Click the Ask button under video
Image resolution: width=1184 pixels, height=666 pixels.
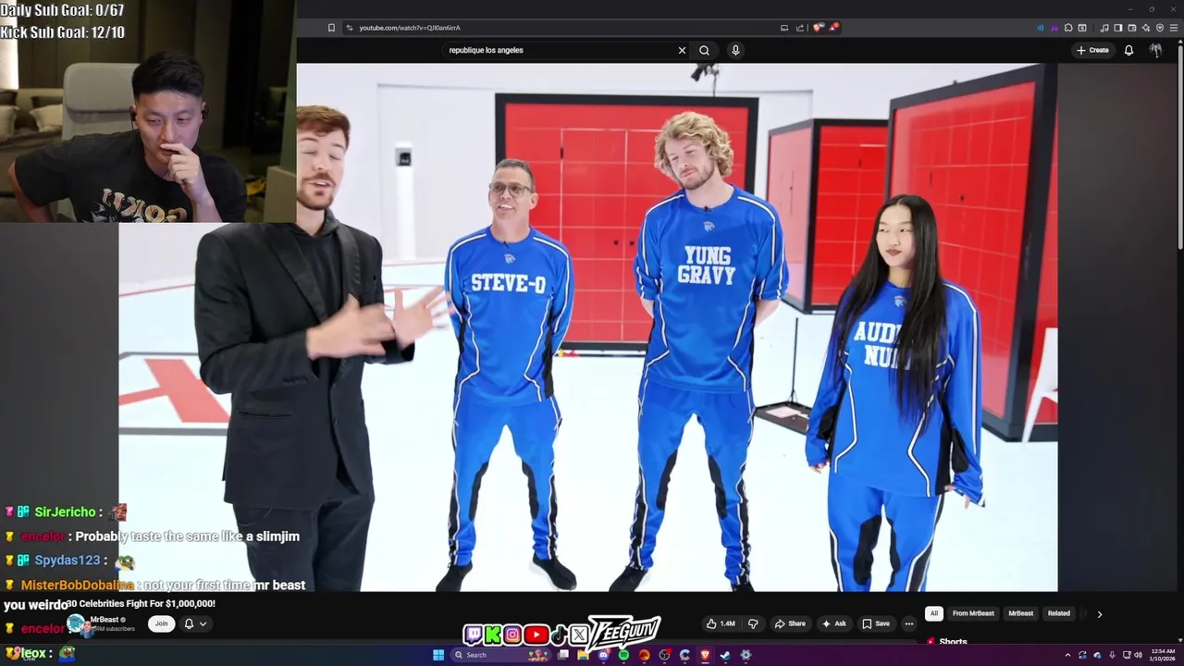click(x=833, y=623)
